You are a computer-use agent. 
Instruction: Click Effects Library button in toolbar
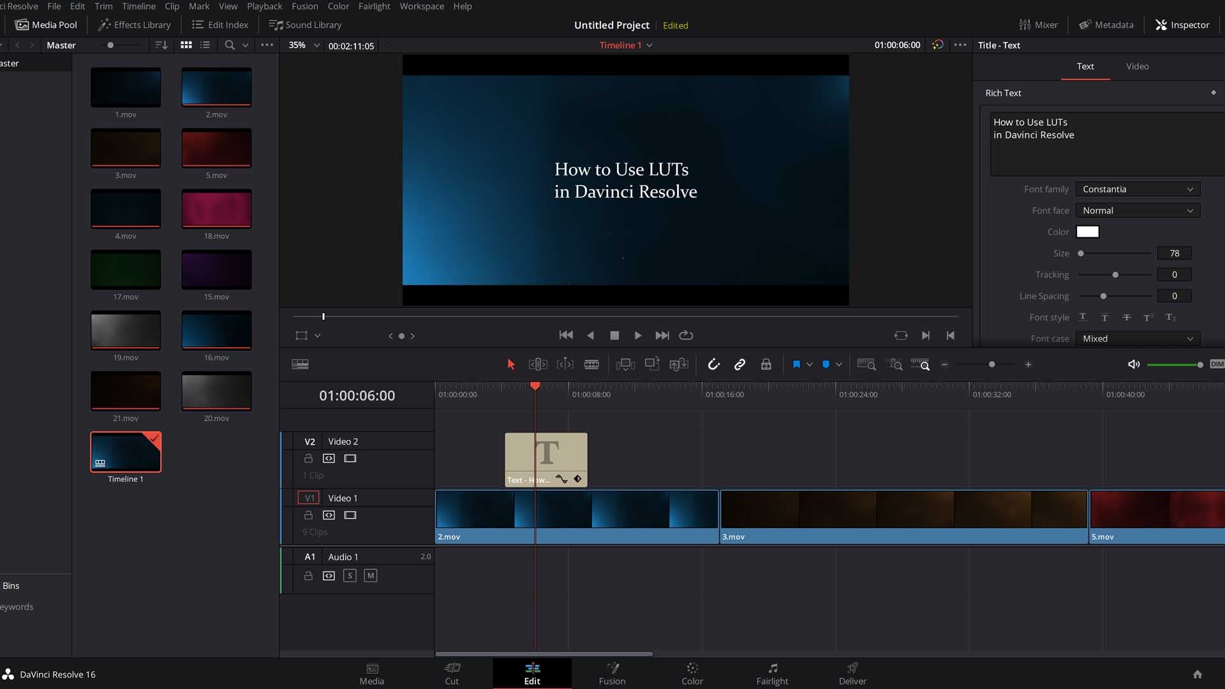(135, 24)
